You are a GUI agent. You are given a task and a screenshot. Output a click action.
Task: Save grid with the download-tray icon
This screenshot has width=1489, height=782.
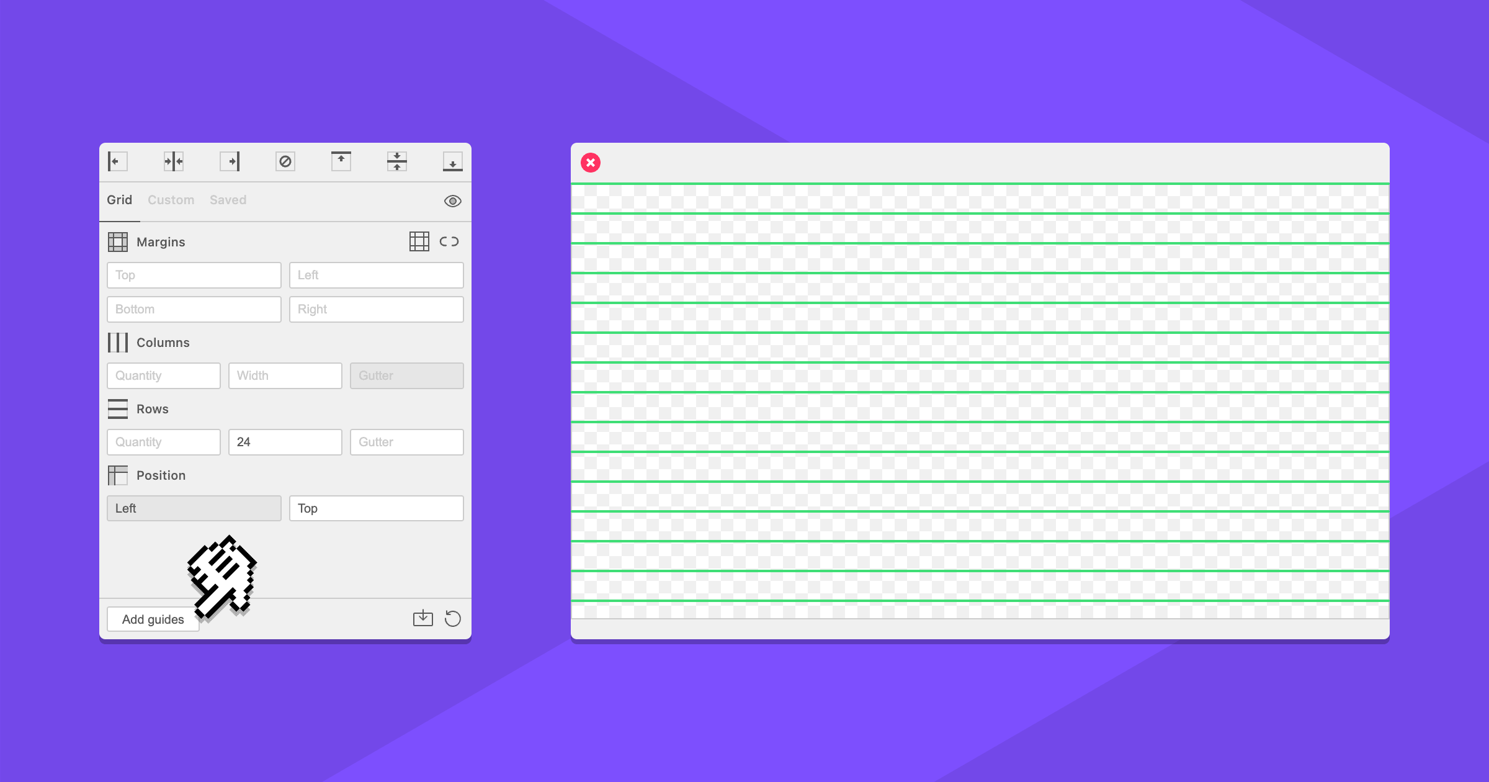click(423, 618)
